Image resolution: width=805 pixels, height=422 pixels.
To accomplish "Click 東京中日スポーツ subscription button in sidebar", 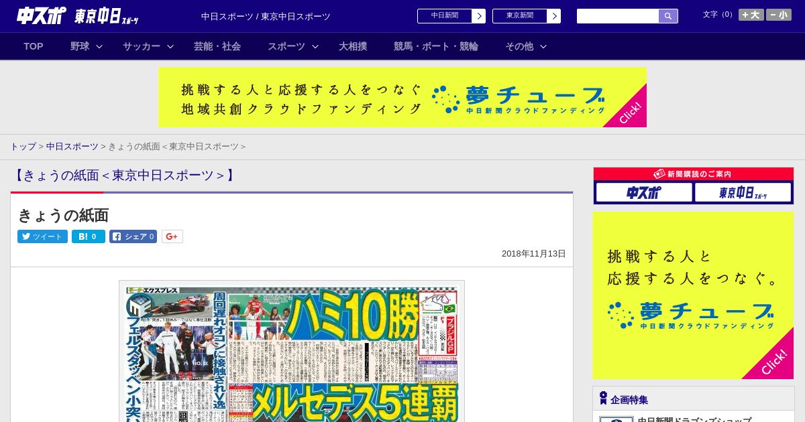I will [743, 193].
